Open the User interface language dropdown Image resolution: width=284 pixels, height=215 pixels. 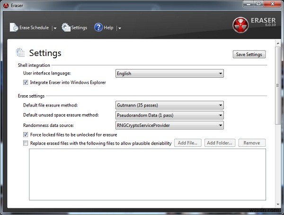coord(169,73)
